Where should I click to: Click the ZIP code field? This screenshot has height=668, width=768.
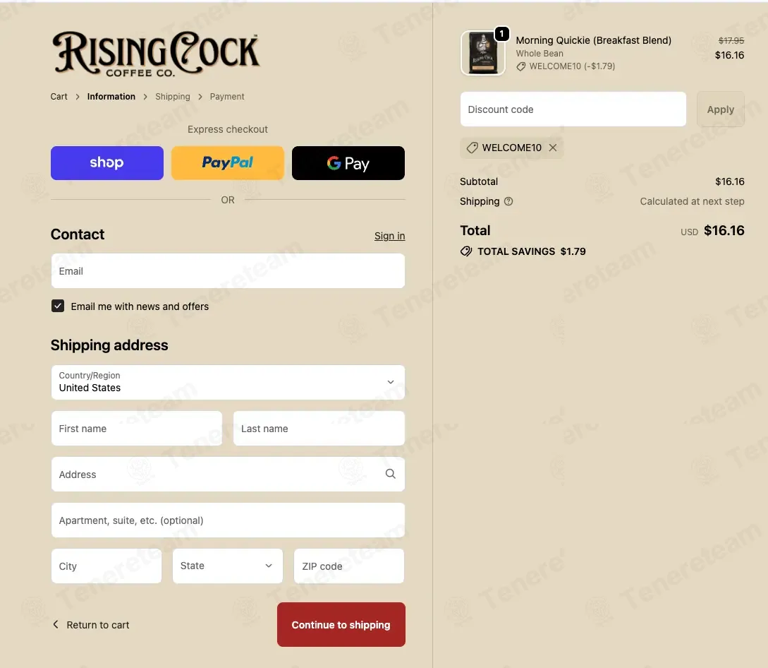tap(348, 566)
